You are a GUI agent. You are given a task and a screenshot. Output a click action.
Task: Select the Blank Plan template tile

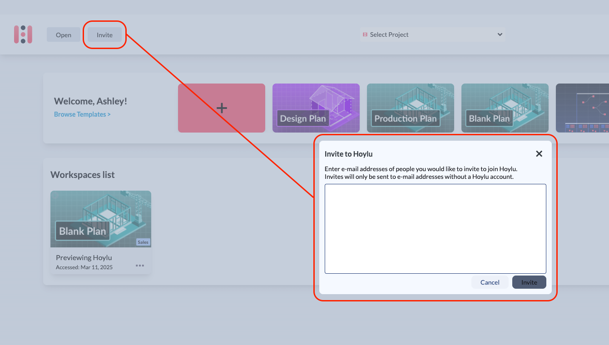point(505,108)
